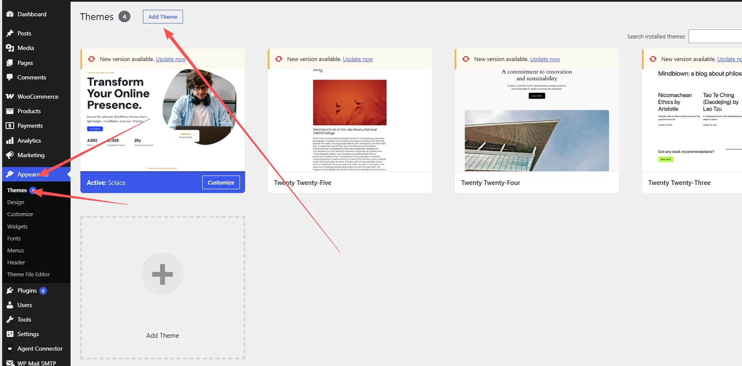This screenshot has width=742, height=366.
Task: Update now link for Solace theme
Action: [171, 59]
